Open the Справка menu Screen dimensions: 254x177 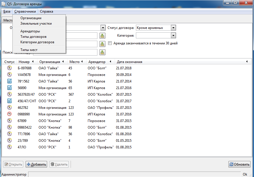click(47, 11)
